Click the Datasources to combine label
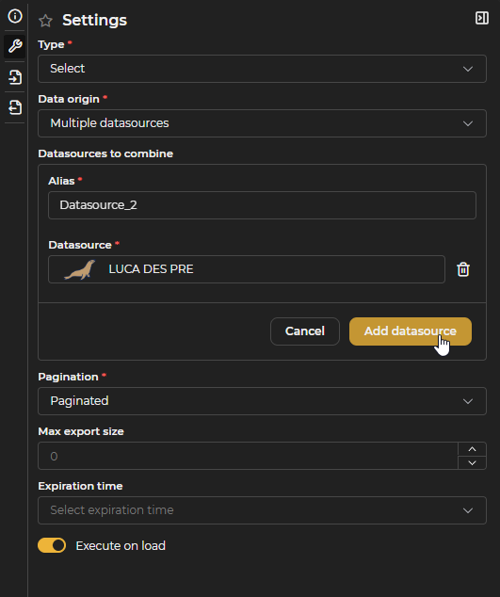The image size is (500, 597). pyautogui.click(x=105, y=153)
